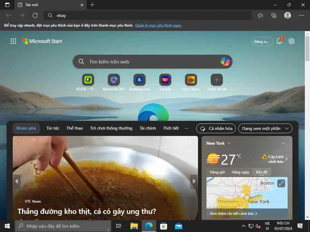Open File Explorer from taskbar
This screenshot has height=232, width=310.
134,226
